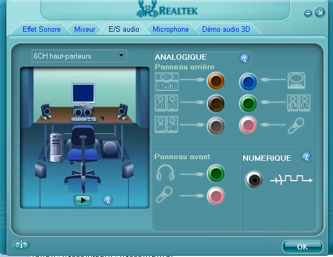The height and width of the screenshot is (257, 333).
Task: Click the black rear speaker jack
Action: click(216, 102)
